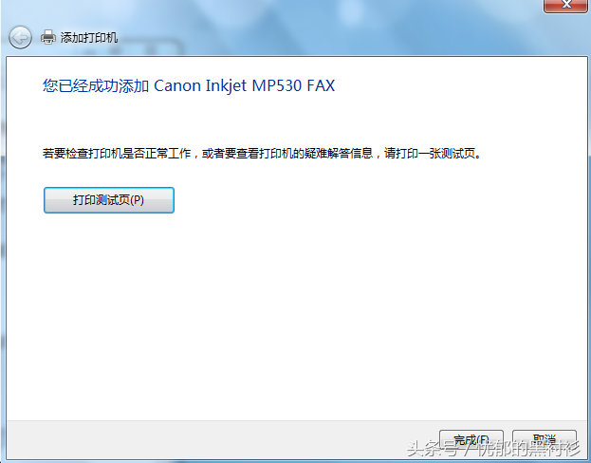The width and height of the screenshot is (591, 463).
Task: Click the test page instruction sentence
Action: click(263, 154)
